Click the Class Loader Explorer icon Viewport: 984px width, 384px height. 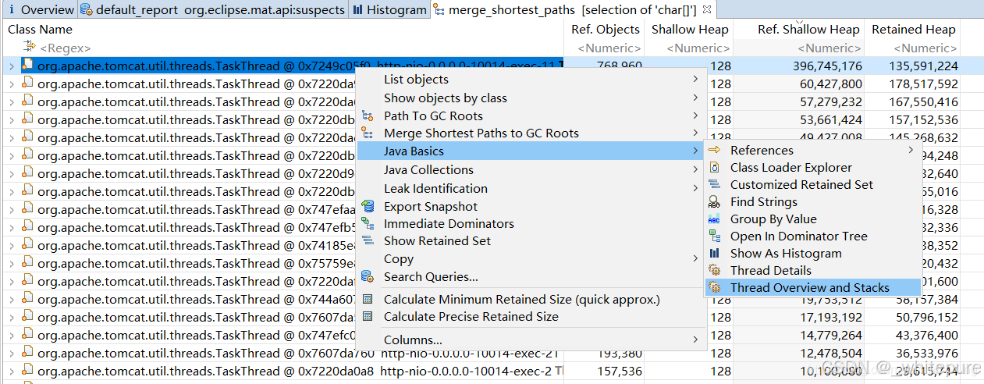(x=714, y=167)
